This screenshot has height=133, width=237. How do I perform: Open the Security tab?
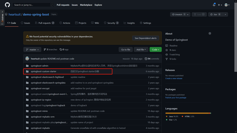point(111,23)
